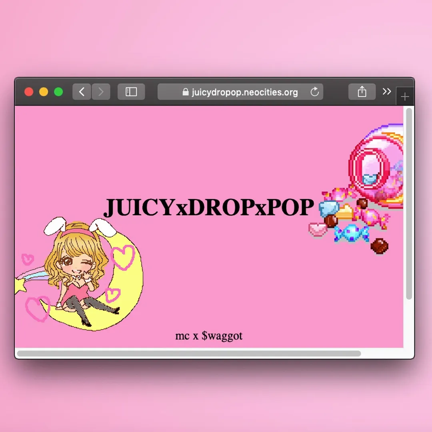Click the mc x $waggot text
The image size is (432, 432).
(x=208, y=336)
